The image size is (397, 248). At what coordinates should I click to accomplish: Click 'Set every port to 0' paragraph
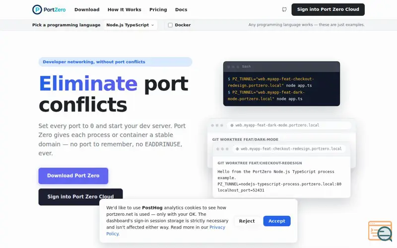[x=113, y=139]
